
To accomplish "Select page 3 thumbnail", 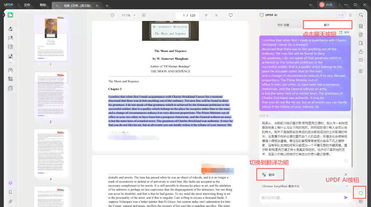I will 51,153.
